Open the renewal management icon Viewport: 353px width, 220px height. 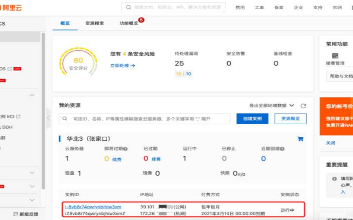coord(335,56)
